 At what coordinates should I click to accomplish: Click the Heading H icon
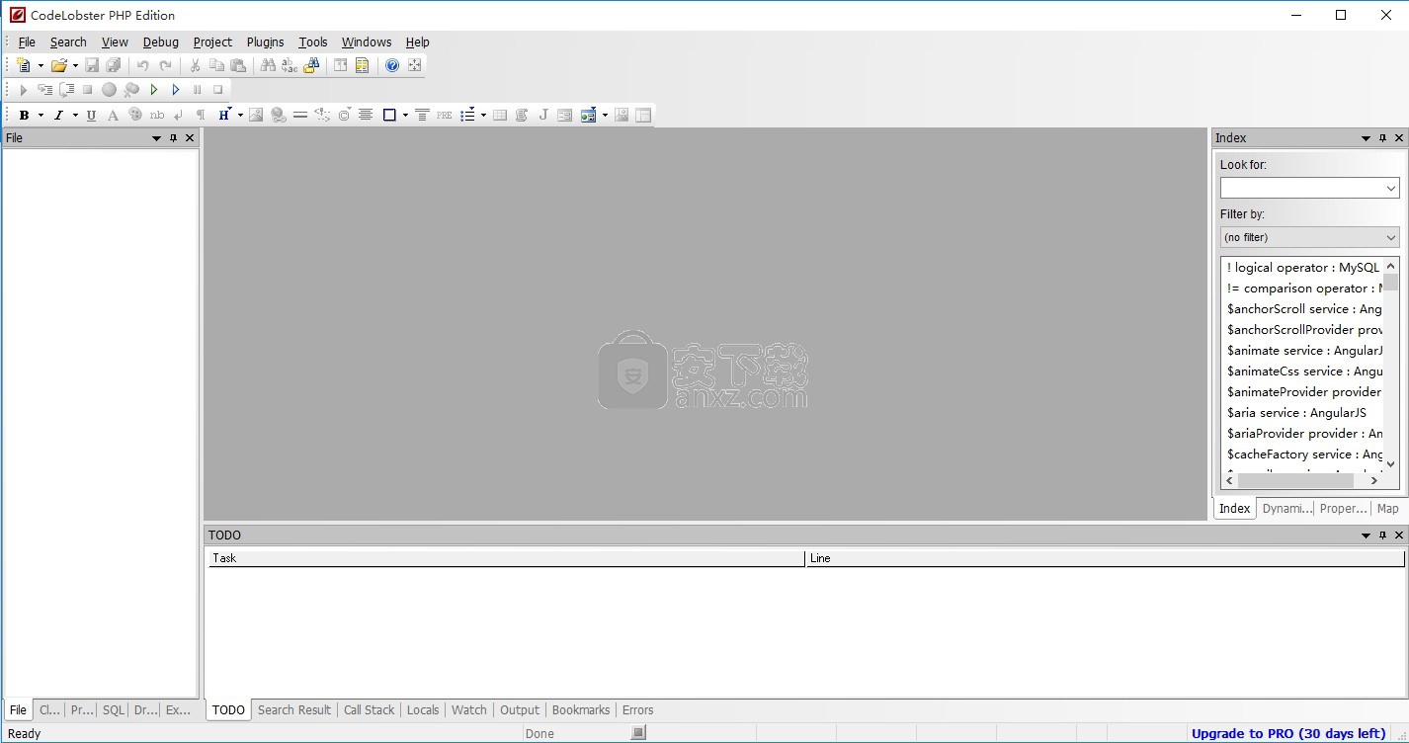pos(223,115)
